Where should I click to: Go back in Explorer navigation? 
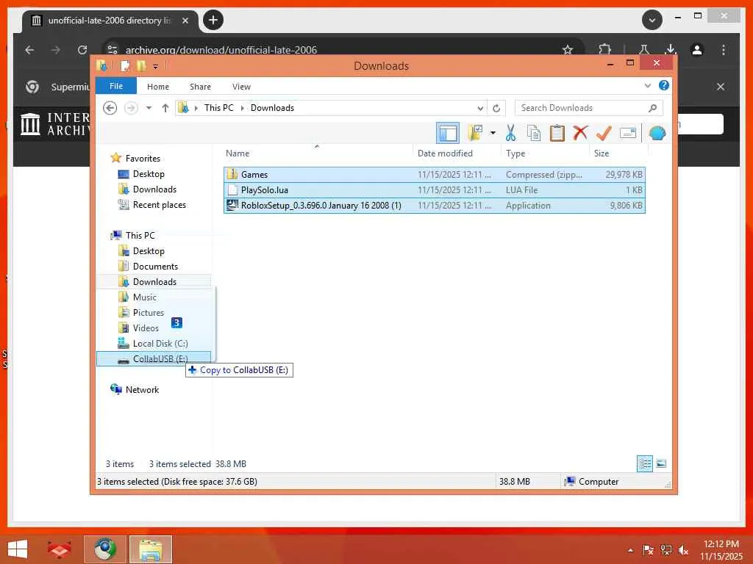pyautogui.click(x=110, y=108)
